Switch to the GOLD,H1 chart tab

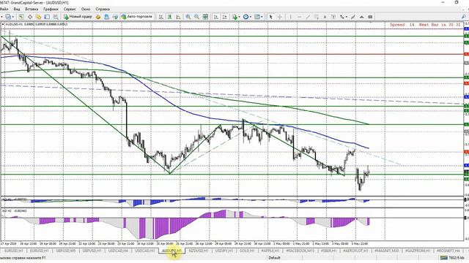tap(247, 251)
